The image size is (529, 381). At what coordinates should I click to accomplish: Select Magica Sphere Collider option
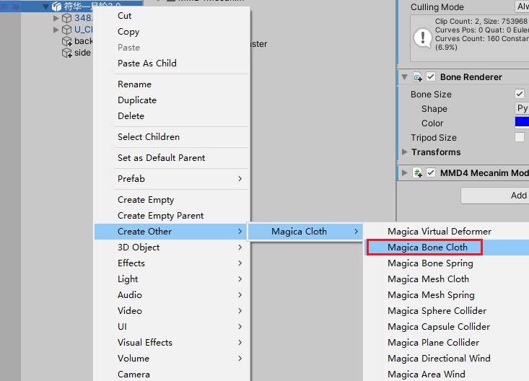pos(437,311)
